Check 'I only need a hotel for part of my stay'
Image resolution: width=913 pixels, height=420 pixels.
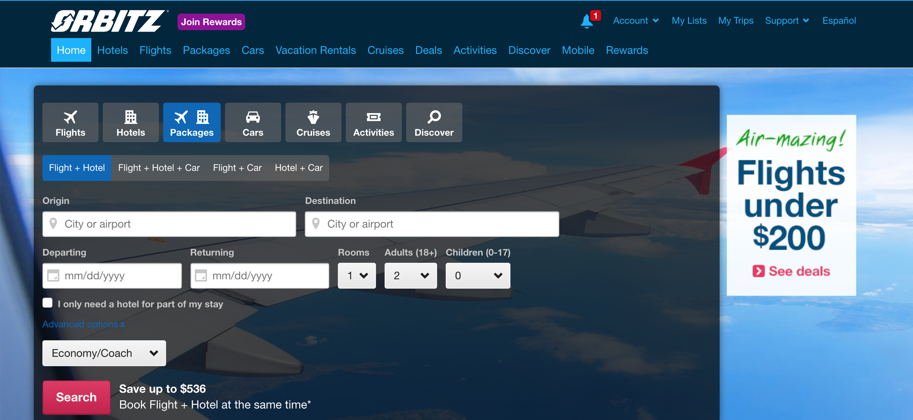(x=47, y=303)
